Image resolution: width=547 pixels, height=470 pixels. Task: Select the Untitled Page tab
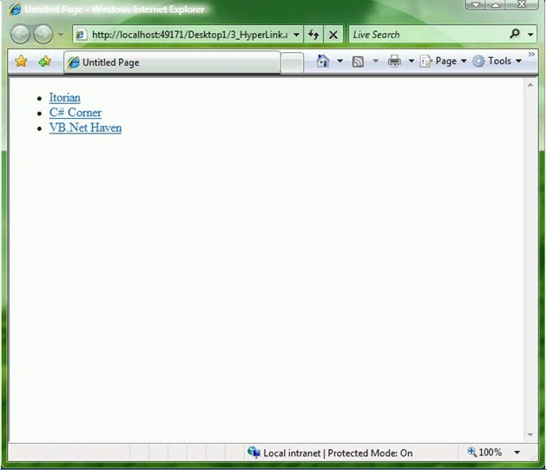click(172, 62)
